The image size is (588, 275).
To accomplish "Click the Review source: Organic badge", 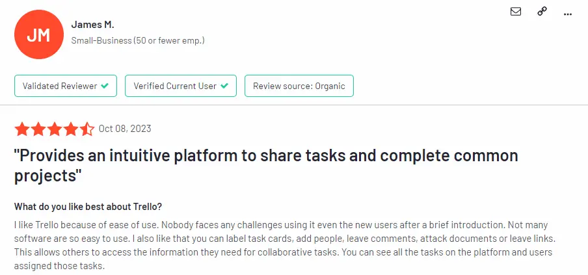I will point(299,86).
